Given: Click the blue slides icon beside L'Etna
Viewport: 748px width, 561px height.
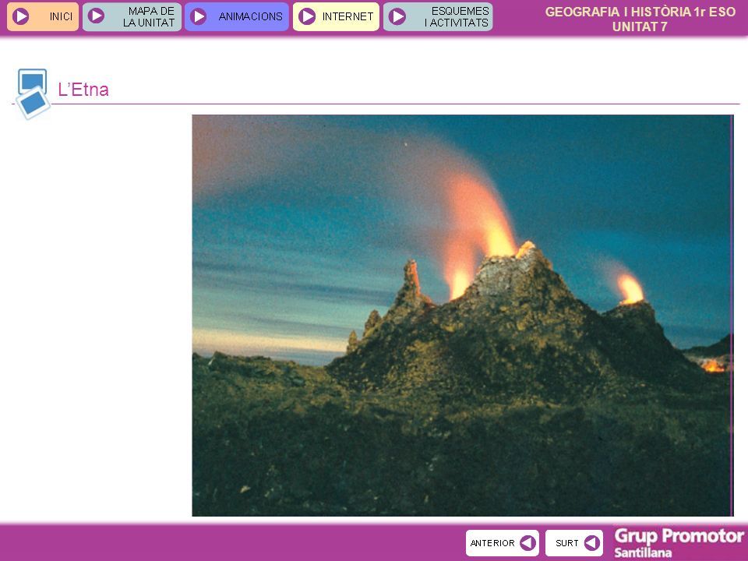Looking at the screenshot, I should (33, 94).
